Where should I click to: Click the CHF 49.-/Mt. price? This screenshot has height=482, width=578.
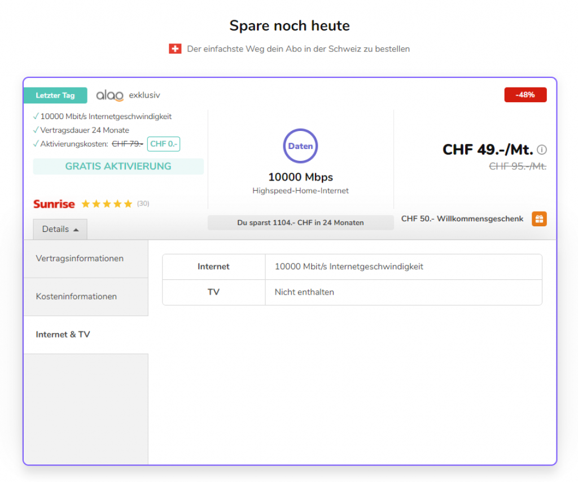(x=487, y=150)
